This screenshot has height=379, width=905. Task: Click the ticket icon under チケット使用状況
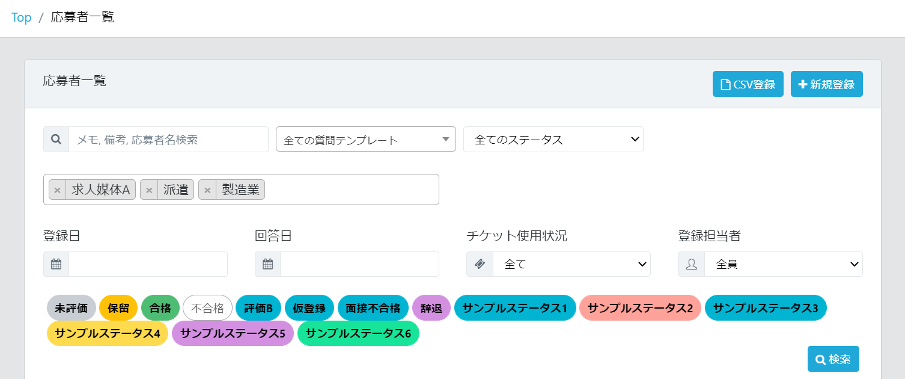480,264
